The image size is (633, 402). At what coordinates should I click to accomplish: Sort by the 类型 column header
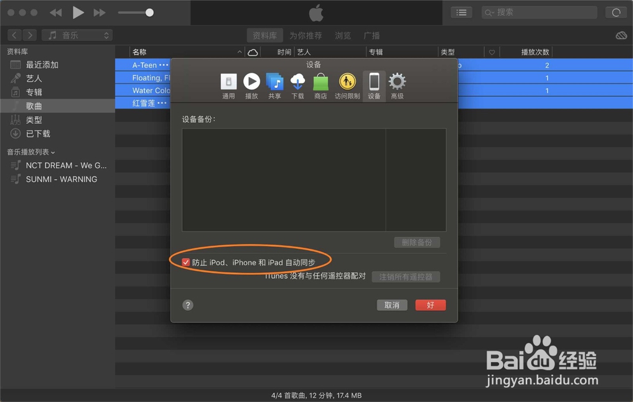pos(461,52)
